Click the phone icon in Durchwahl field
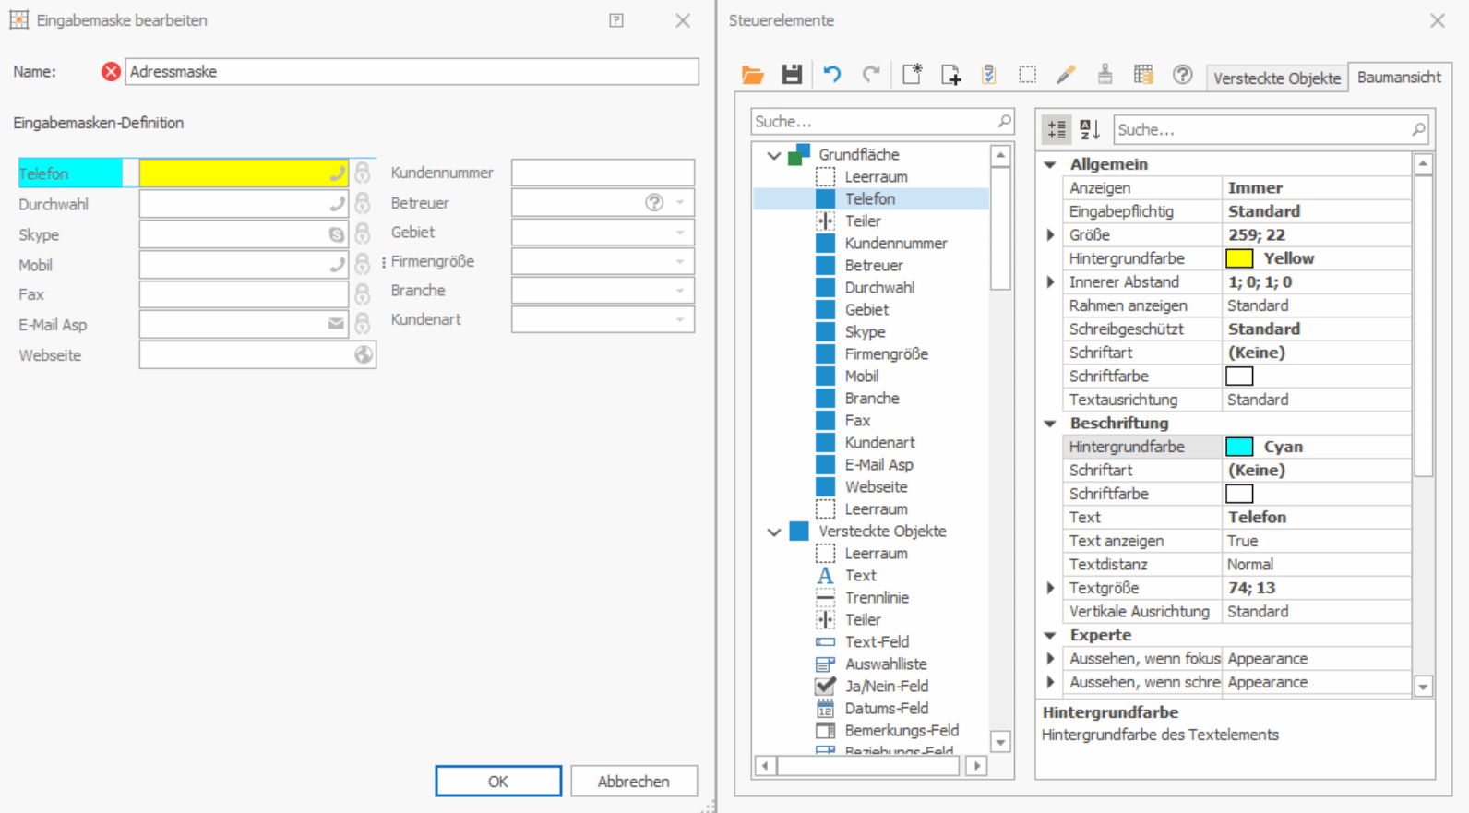Viewport: 1469px width, 813px height. pyautogui.click(x=337, y=204)
